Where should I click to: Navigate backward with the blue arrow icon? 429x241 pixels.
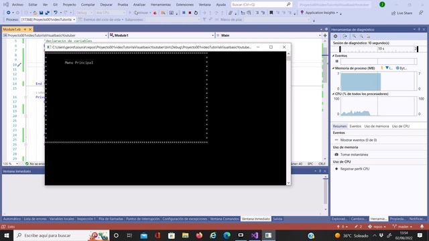[9, 13]
